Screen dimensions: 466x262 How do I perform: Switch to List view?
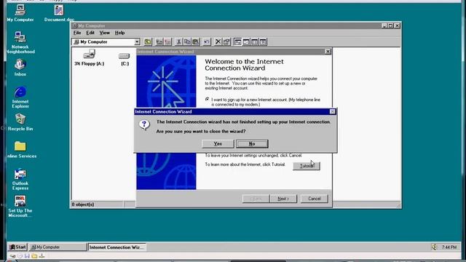254,42
